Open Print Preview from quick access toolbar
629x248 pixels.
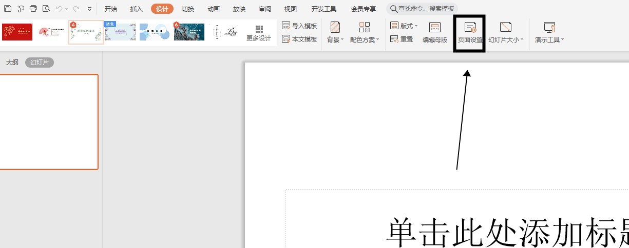tap(46, 9)
